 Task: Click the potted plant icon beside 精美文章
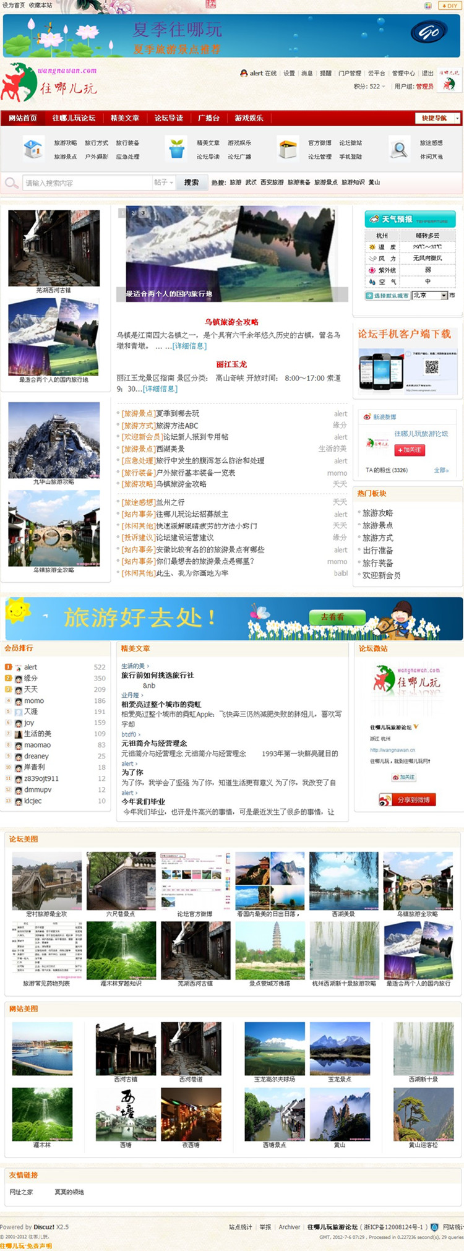point(177,148)
